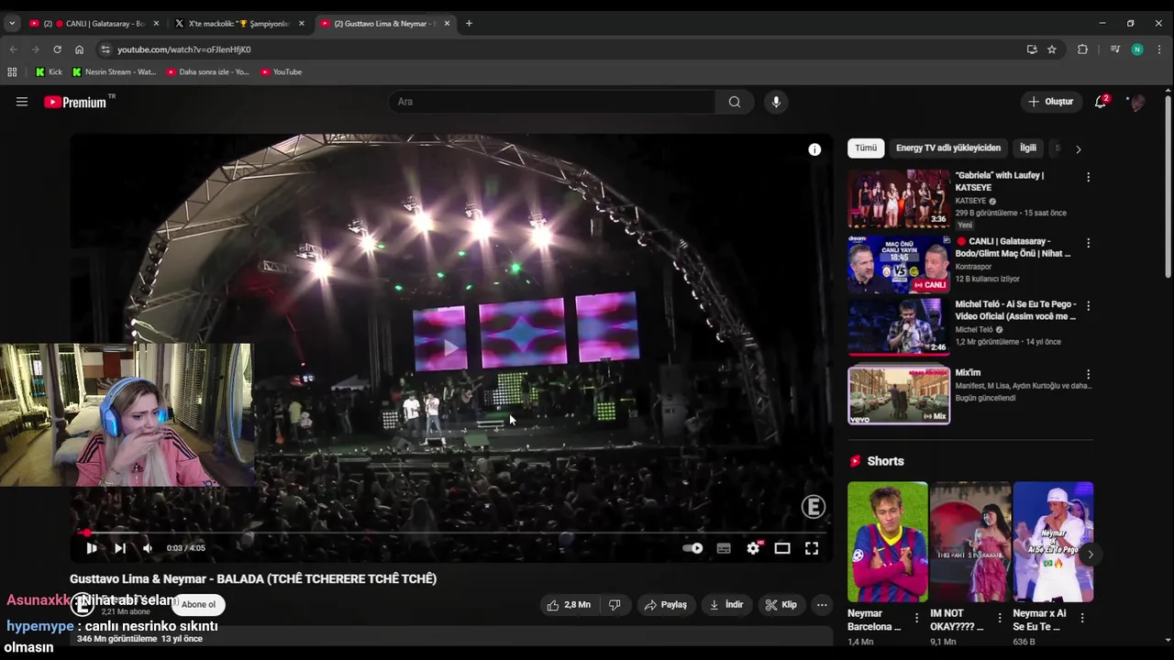Open the video info card icon
1174x660 pixels.
click(814, 149)
